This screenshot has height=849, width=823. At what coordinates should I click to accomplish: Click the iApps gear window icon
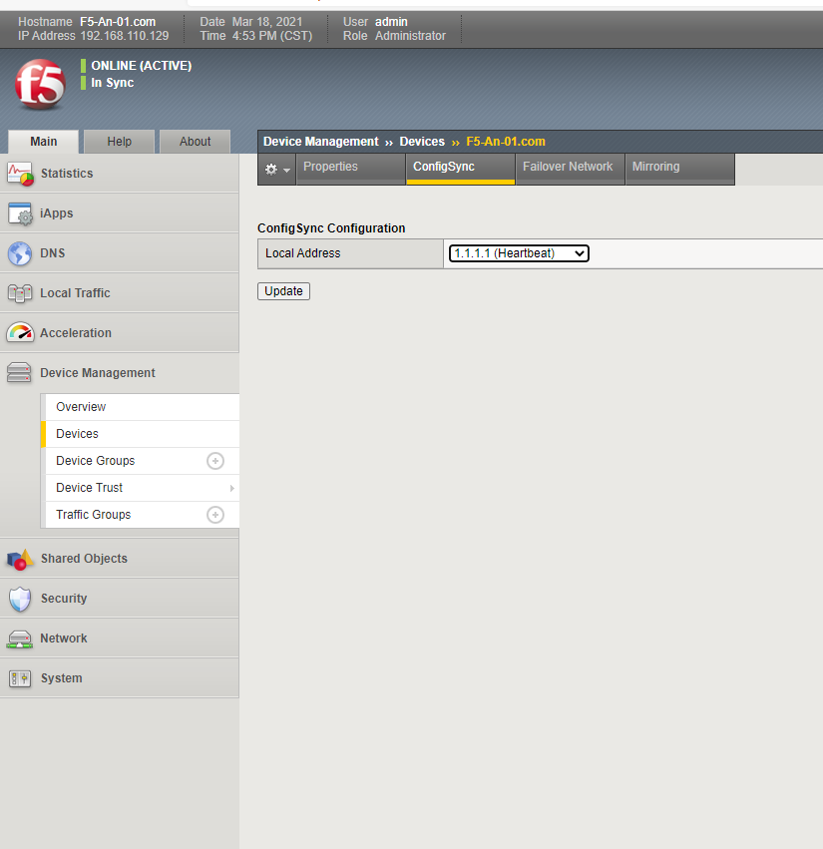[x=20, y=213]
